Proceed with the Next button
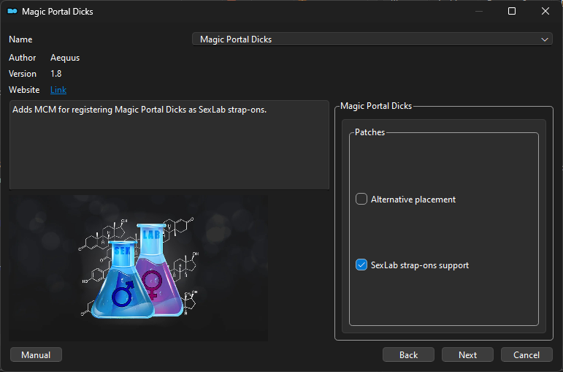 [x=467, y=354]
